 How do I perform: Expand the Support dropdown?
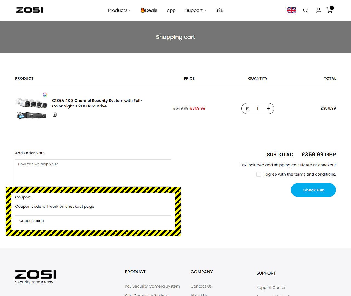pyautogui.click(x=194, y=10)
